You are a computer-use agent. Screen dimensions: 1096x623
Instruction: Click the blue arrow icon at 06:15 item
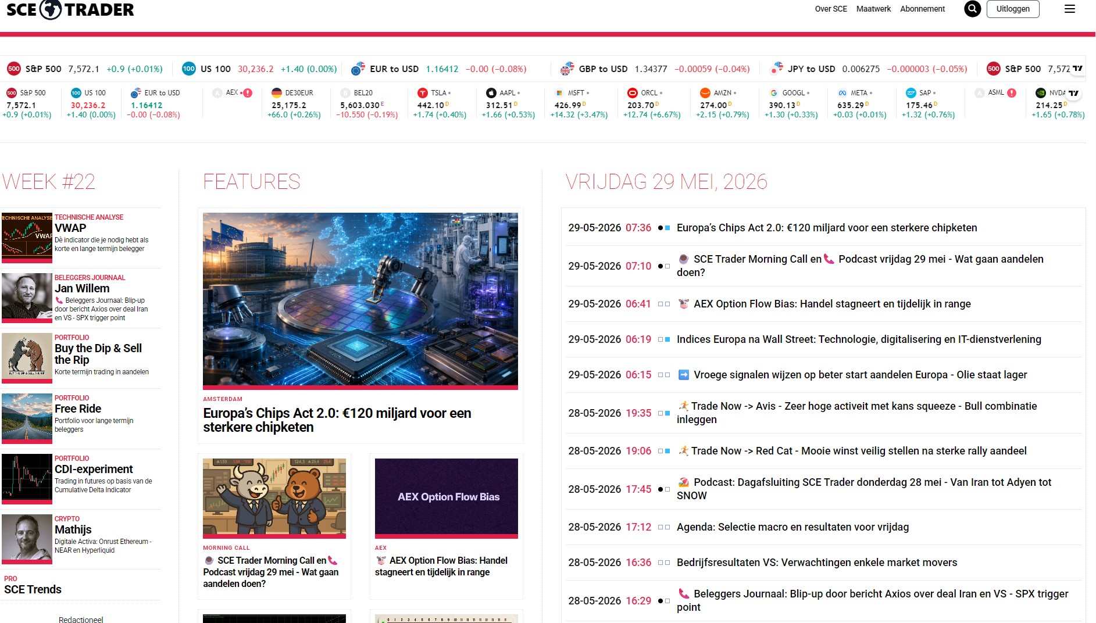coord(684,375)
